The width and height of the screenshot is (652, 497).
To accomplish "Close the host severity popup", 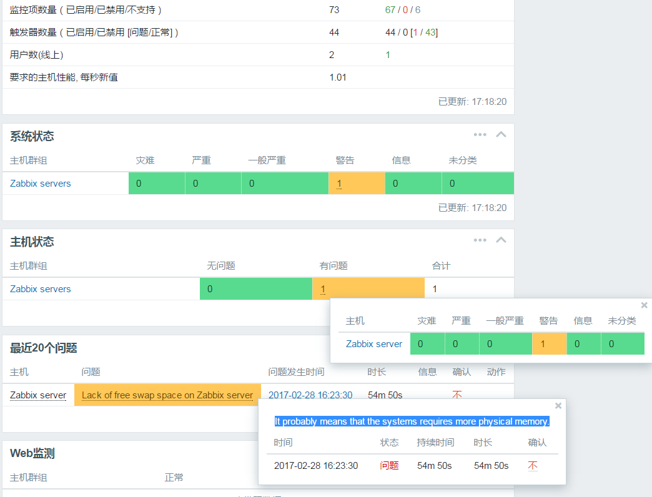I will 645,305.
